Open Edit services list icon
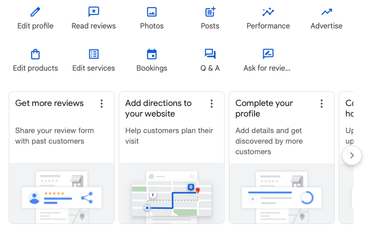 coord(93,54)
